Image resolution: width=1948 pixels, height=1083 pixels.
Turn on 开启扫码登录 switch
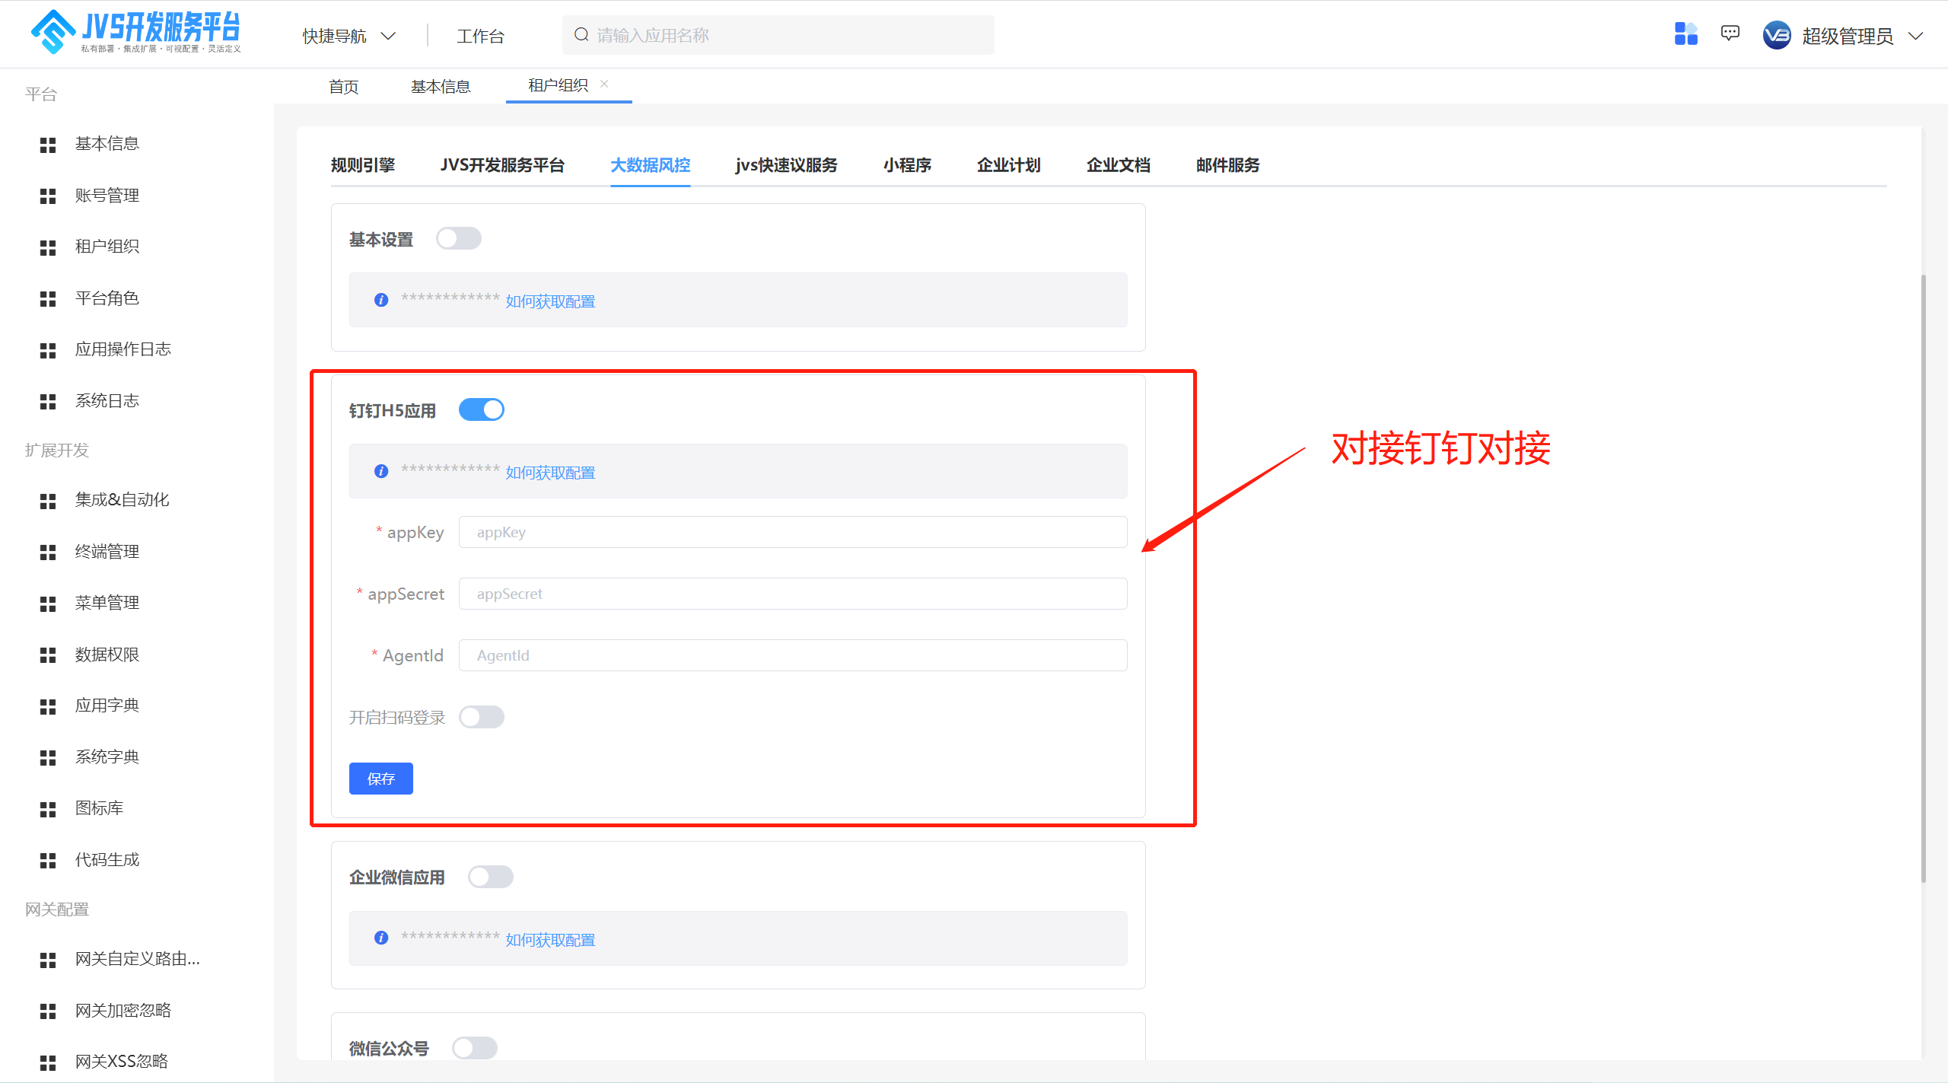pyautogui.click(x=482, y=717)
